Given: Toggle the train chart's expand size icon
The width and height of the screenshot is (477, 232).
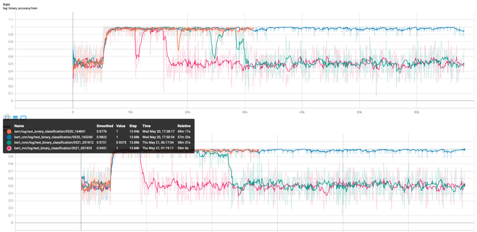Looking at the screenshot, I should click(7, 118).
